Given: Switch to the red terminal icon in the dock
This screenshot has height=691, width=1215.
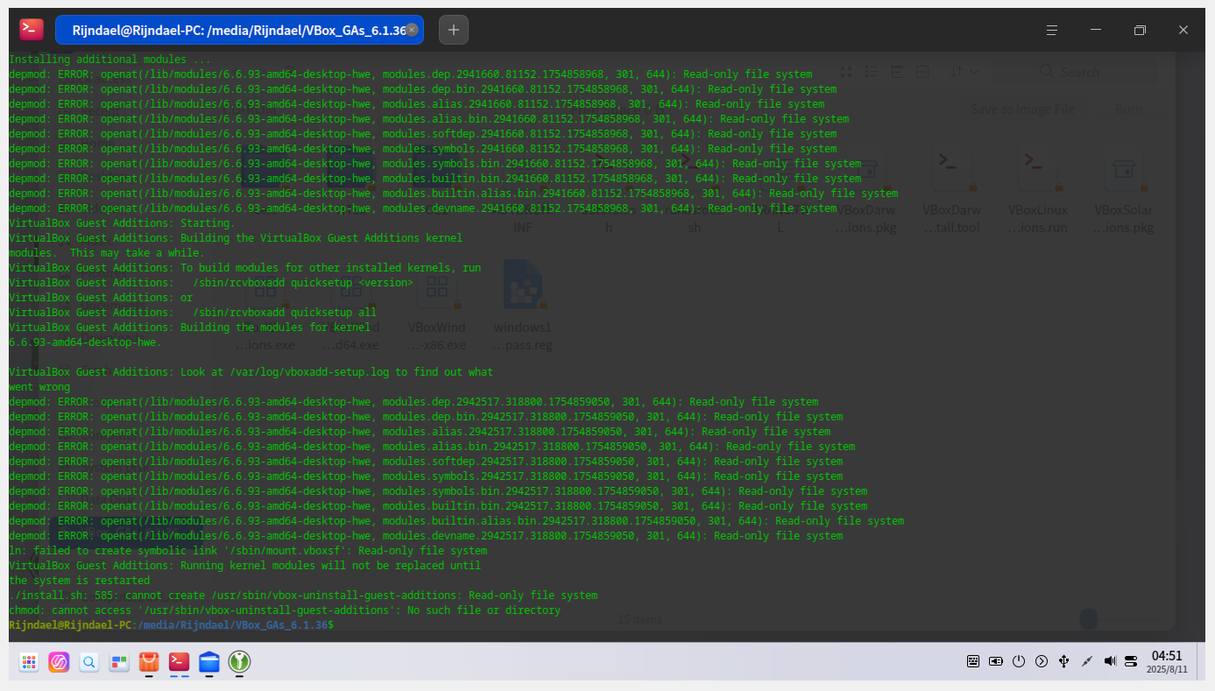Looking at the screenshot, I should coord(180,662).
